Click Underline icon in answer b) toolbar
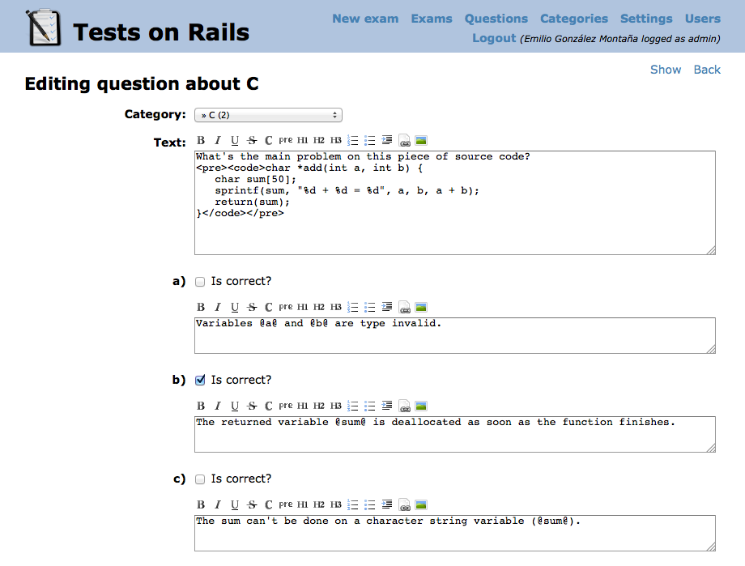This screenshot has width=745, height=566. click(x=235, y=406)
